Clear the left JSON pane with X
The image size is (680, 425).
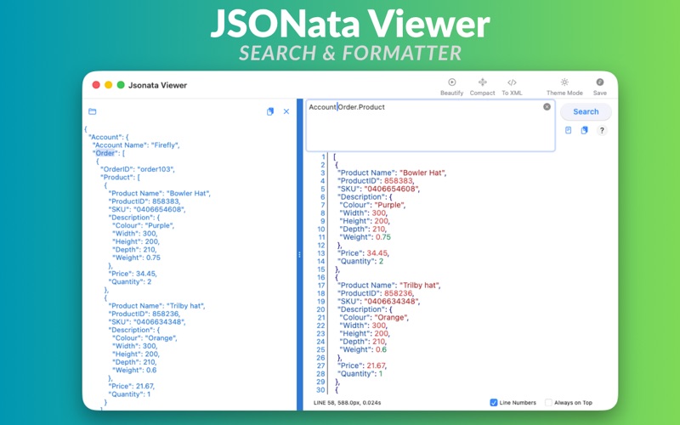[286, 111]
